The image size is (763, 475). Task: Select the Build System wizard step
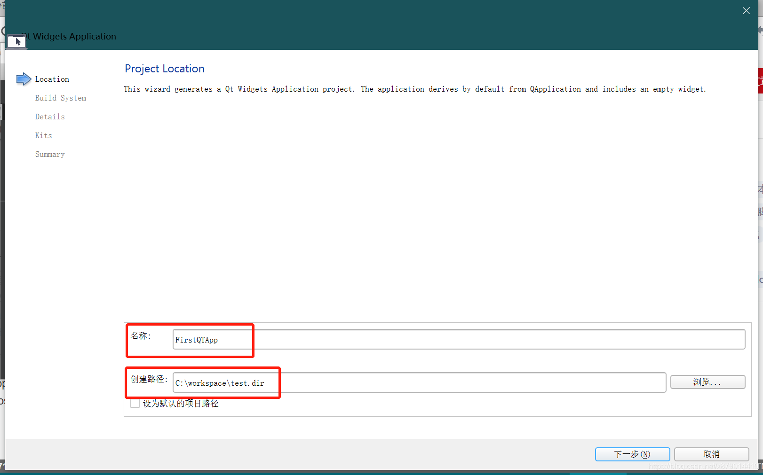click(x=61, y=98)
